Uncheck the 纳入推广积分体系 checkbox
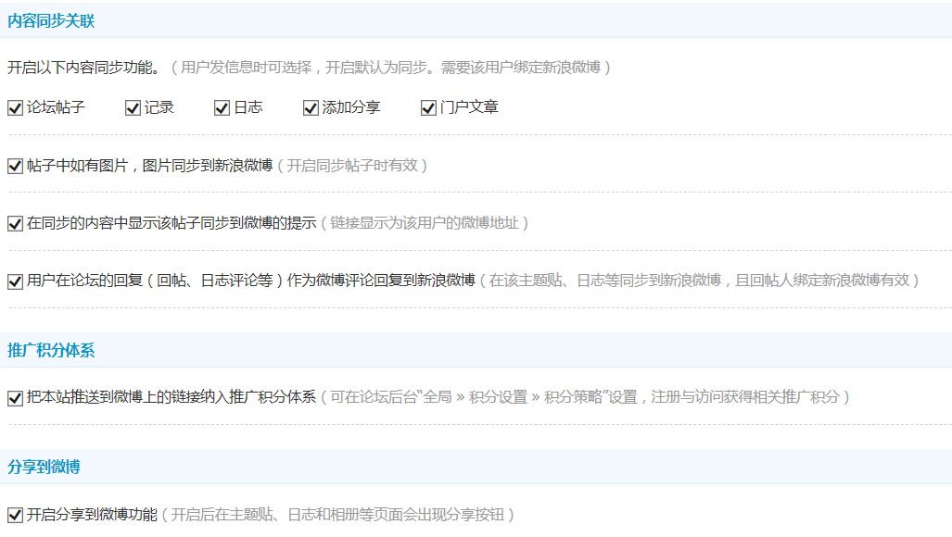This screenshot has height=537, width=952. pos(15,398)
